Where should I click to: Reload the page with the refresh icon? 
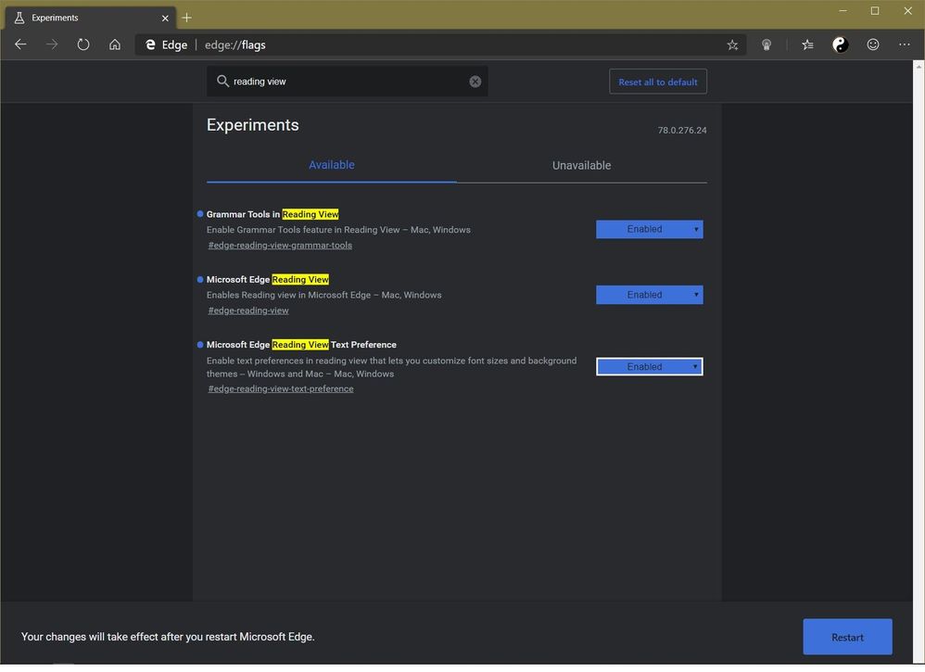(83, 44)
